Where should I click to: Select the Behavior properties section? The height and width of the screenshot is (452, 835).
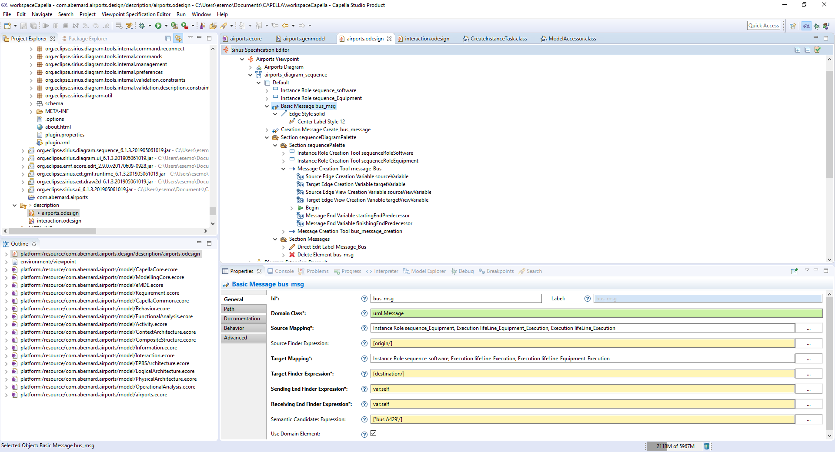[x=244, y=328]
